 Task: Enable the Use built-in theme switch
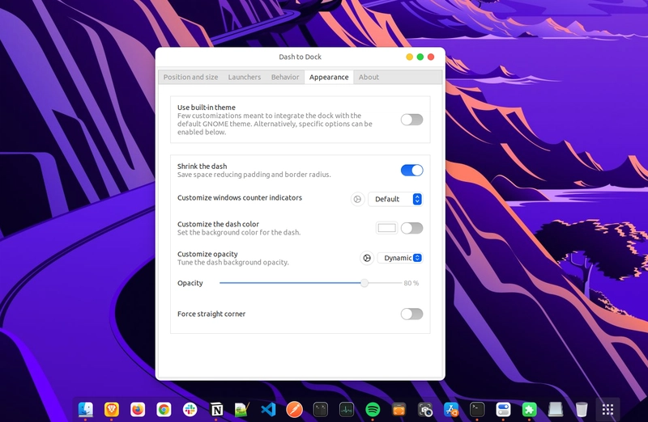pos(411,120)
